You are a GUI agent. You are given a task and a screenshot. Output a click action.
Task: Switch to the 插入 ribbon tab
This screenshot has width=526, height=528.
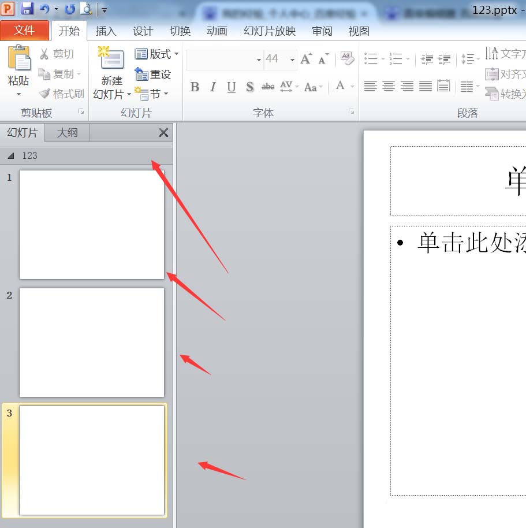click(106, 31)
